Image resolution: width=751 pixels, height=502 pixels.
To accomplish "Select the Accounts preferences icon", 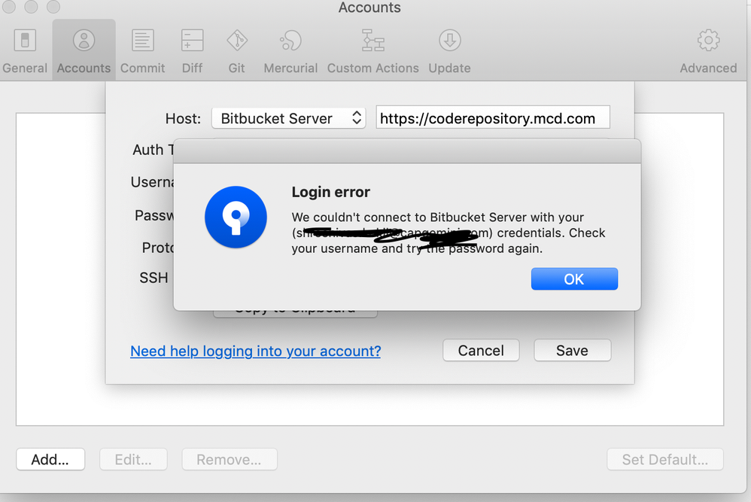I will pos(84,50).
